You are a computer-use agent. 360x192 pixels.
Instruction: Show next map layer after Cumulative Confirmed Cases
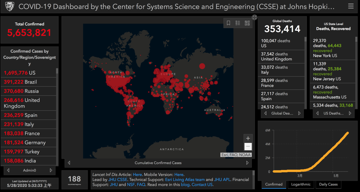click(247, 163)
